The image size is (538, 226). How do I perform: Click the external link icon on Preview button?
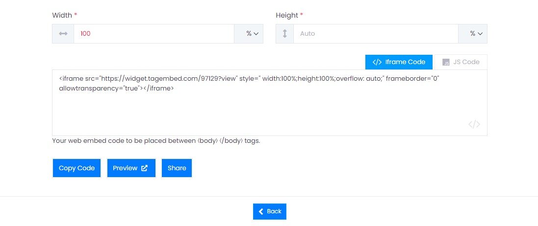point(145,168)
